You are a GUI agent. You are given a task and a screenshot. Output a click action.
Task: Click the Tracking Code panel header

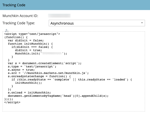pyautogui.click(x=75, y=5)
